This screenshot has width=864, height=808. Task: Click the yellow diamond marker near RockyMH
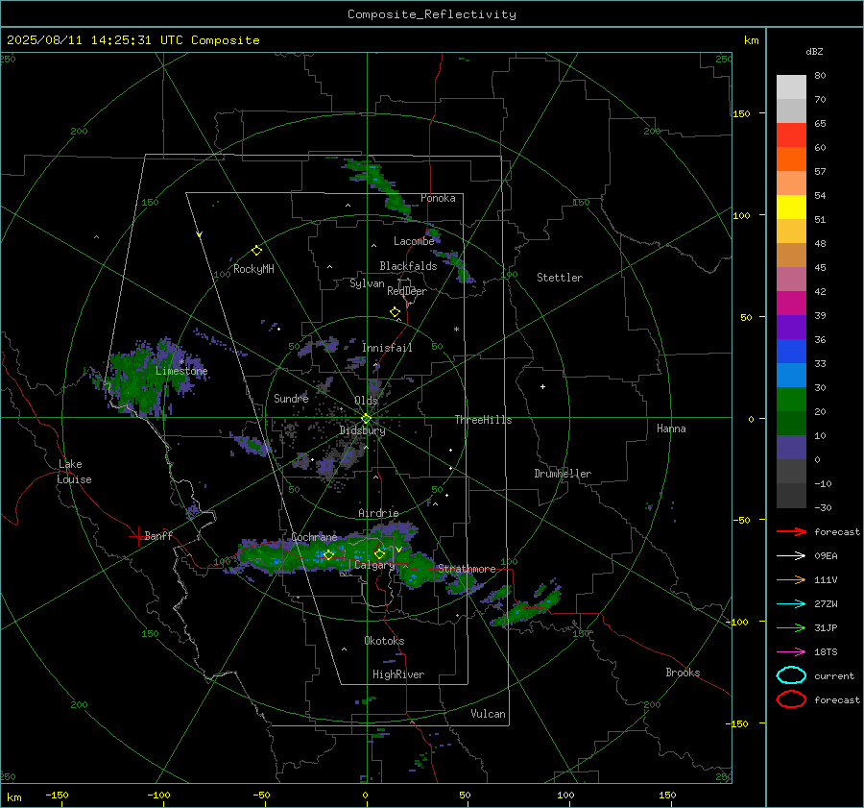click(256, 251)
